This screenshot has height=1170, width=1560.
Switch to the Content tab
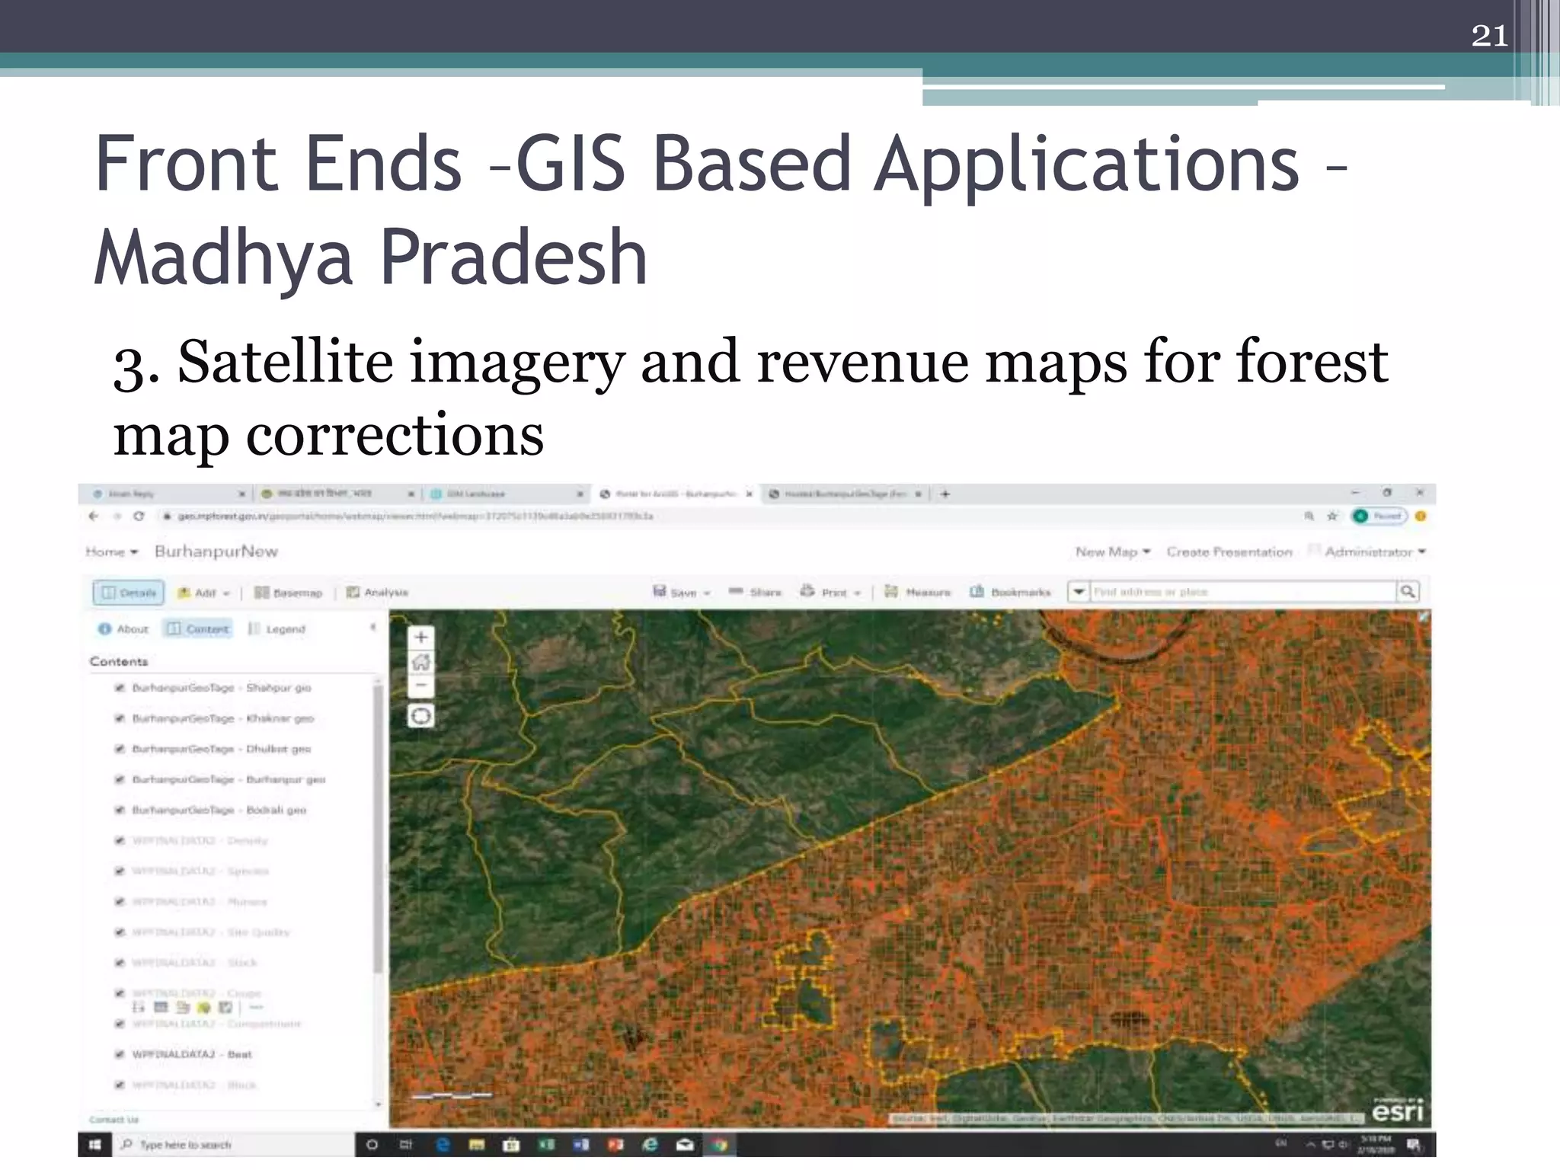197,628
